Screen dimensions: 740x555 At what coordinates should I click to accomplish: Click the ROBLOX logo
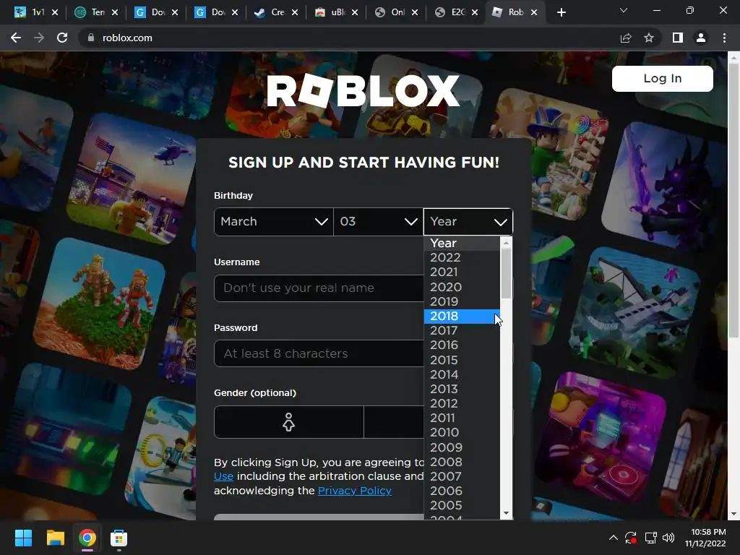tap(363, 90)
